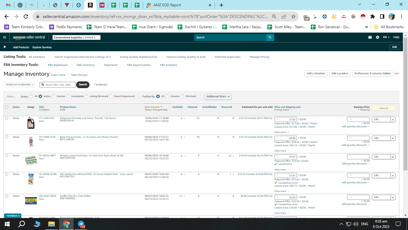Open the Windows Start menu
This screenshot has height=230, width=408.
click(7, 224)
